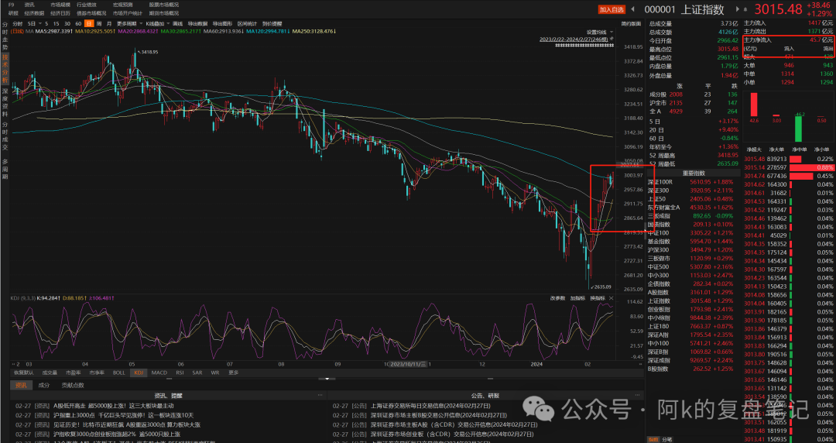Viewport: 836px width, 443px height.
Task: Open 研报 menu item
Action: point(13,13)
